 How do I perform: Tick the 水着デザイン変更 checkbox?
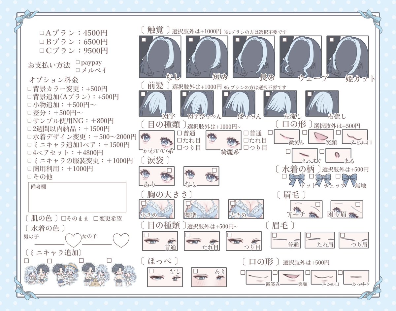tap(29, 137)
